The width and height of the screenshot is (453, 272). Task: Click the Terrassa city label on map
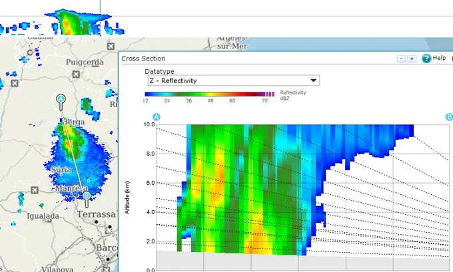96,214
